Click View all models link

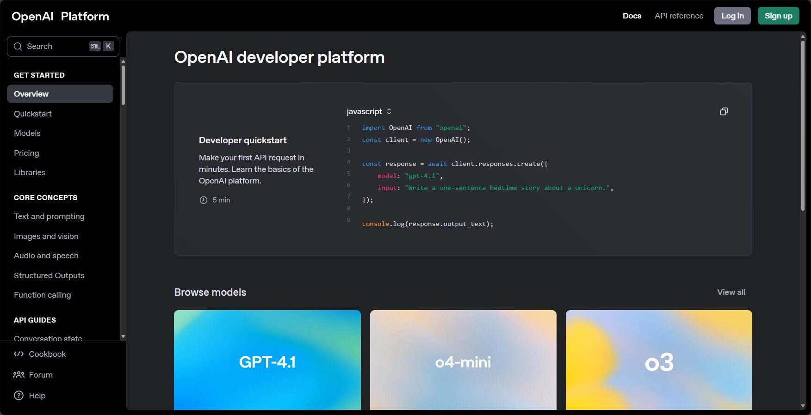coord(731,292)
